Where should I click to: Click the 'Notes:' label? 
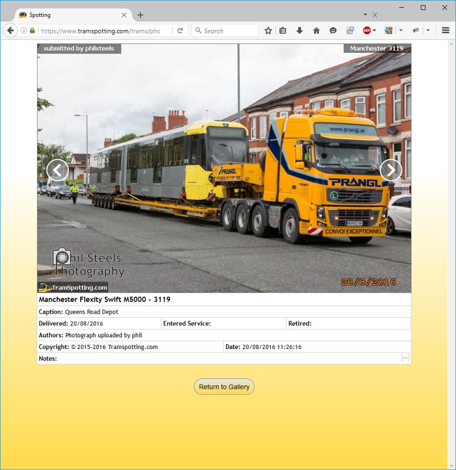(48, 358)
